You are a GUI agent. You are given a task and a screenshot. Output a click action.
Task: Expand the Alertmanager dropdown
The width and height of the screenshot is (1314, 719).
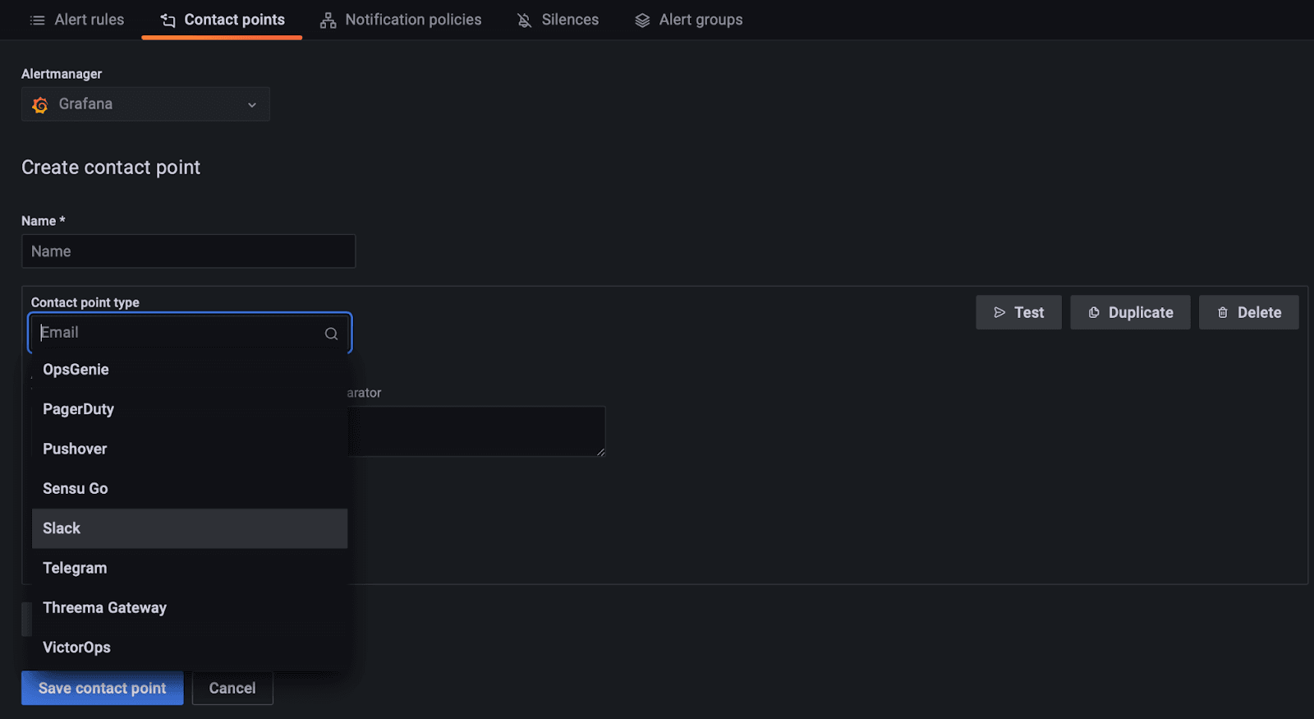[x=252, y=104]
